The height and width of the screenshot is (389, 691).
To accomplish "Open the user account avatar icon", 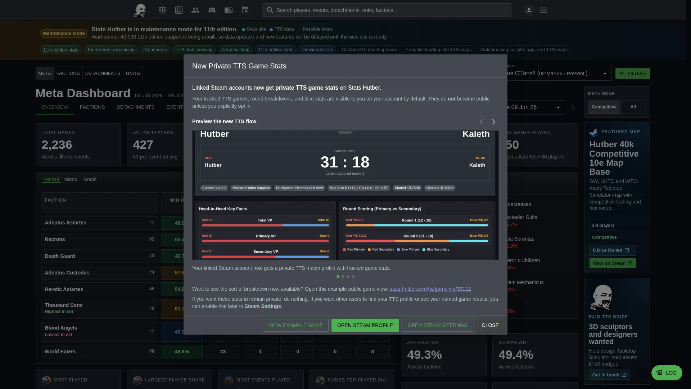I will coord(529,10).
